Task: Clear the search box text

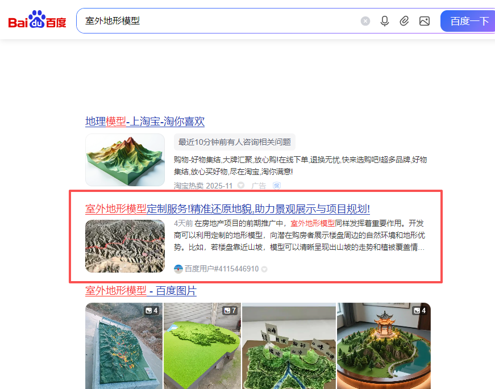Action: [365, 21]
